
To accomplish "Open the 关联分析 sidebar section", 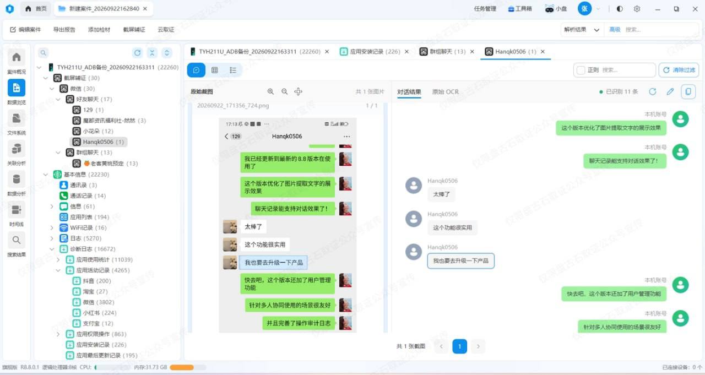I will tap(16, 153).
